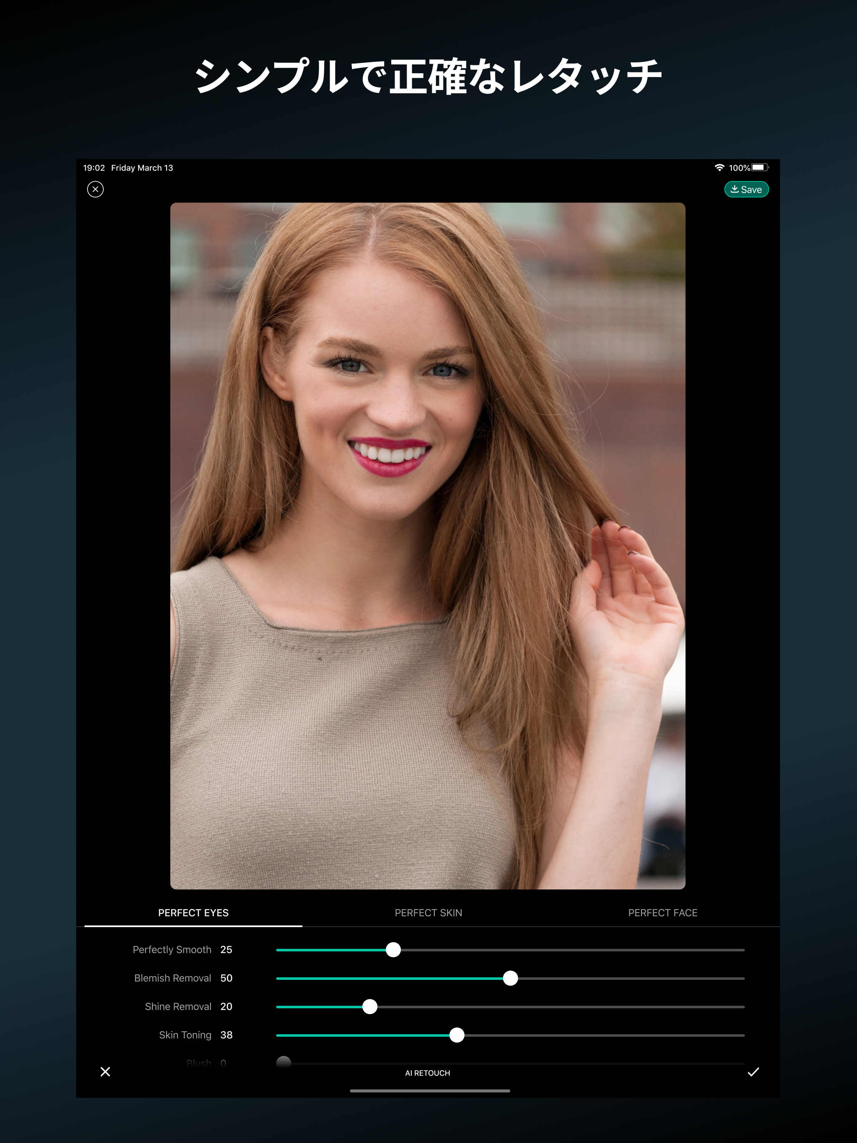
Task: Tap the portrait photo preview
Action: coord(428,545)
